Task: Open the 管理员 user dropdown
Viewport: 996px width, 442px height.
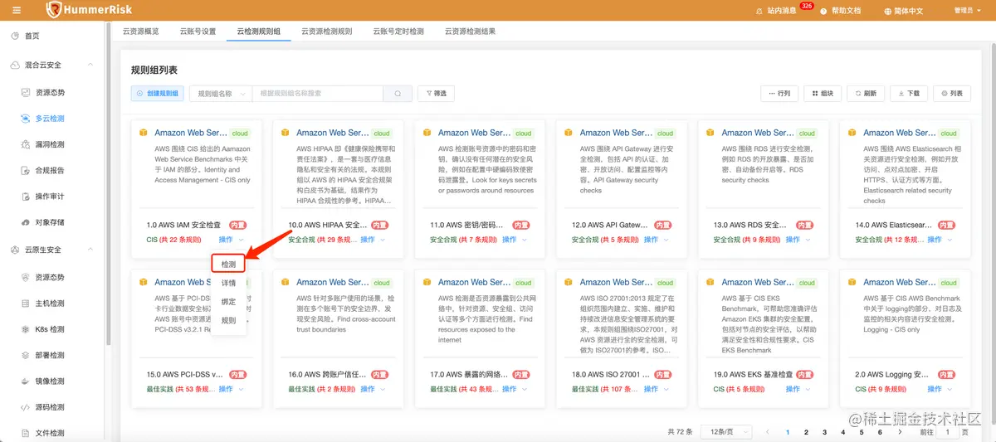Action: coord(967,11)
